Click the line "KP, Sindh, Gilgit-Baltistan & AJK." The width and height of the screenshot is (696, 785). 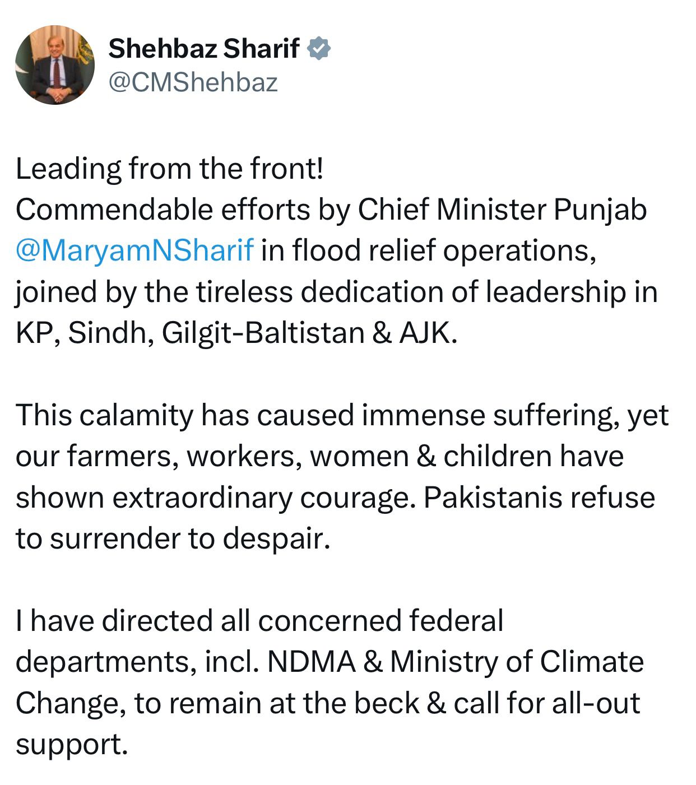[236, 333]
